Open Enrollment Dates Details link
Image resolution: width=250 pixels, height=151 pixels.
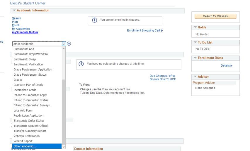tap(225, 65)
